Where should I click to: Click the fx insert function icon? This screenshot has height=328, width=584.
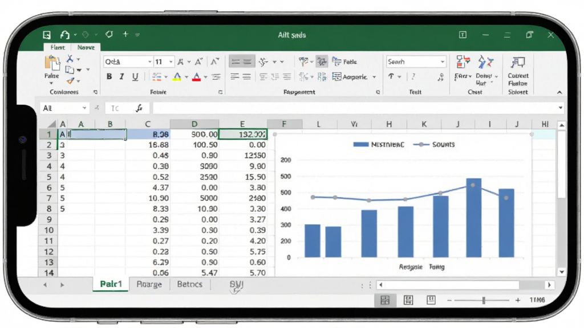coord(139,108)
